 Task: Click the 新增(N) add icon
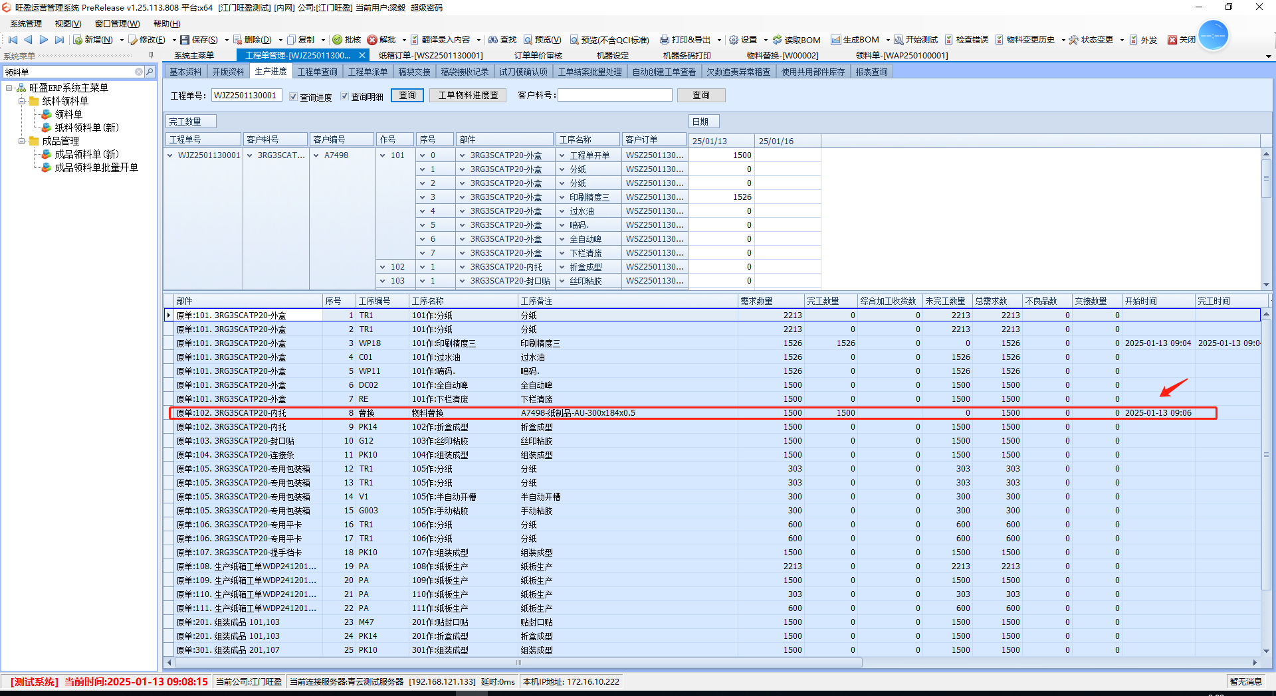click(x=78, y=40)
